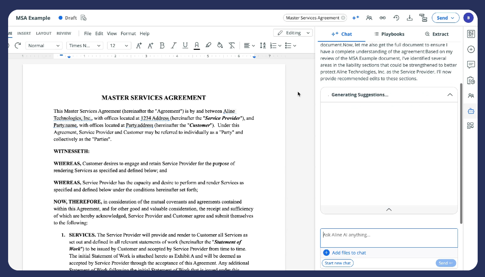The height and width of the screenshot is (277, 485).
Task: Open version history clock icon
Action: [x=396, y=18]
